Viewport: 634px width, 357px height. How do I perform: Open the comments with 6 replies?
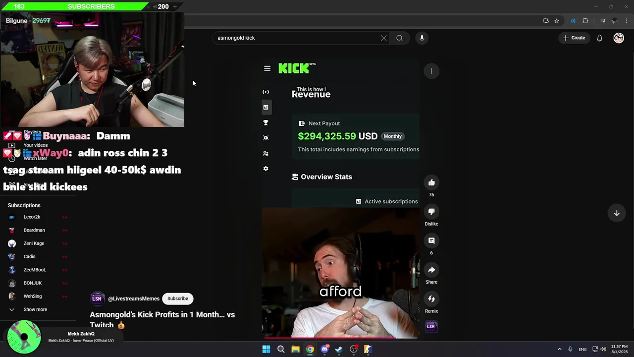(431, 240)
